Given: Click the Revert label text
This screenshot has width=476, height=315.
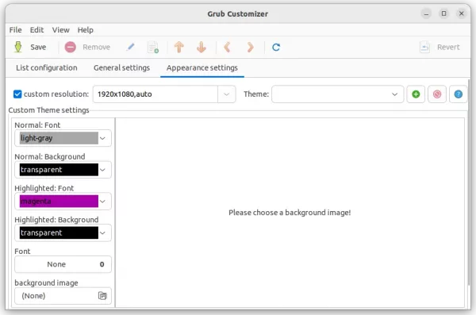Looking at the screenshot, I should tap(448, 47).
